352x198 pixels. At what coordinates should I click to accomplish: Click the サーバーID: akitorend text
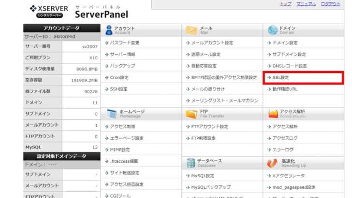[x=50, y=36]
